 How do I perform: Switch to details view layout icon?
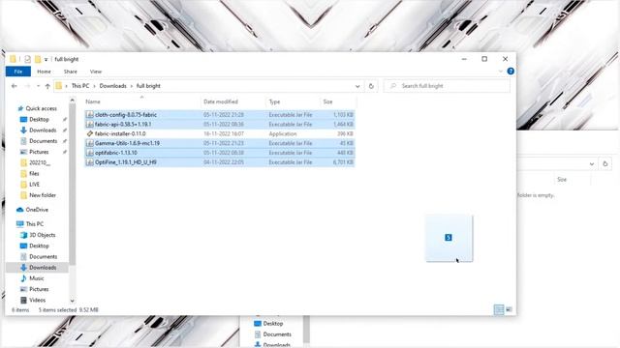tap(499, 309)
